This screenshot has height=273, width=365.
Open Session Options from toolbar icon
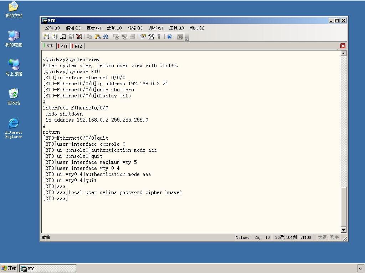[x=143, y=37]
